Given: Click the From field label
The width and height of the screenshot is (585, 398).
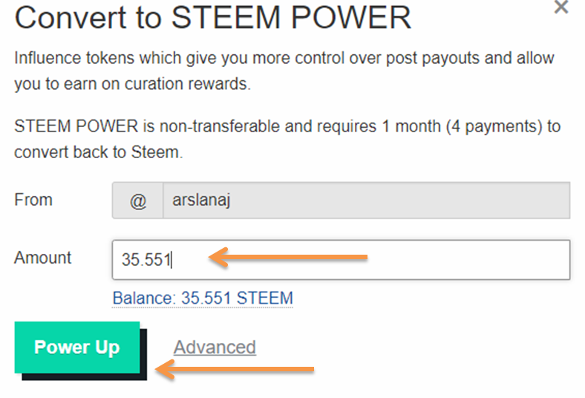Looking at the screenshot, I should (33, 200).
